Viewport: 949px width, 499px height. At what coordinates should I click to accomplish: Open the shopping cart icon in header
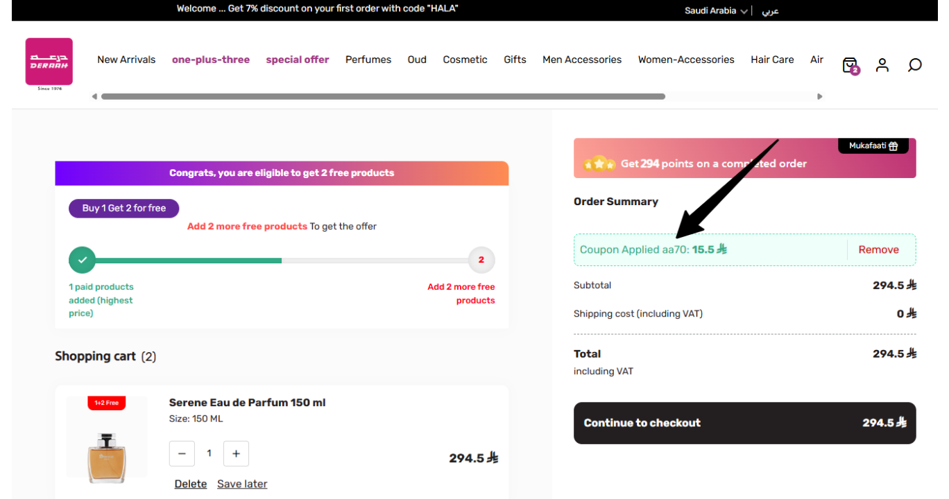850,65
